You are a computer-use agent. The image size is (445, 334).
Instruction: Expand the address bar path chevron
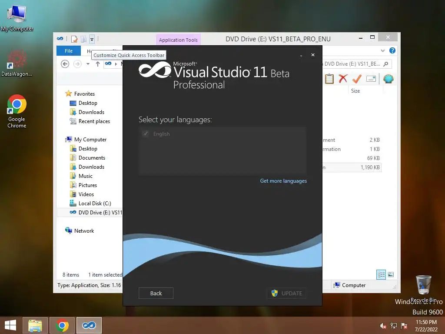[116, 64]
